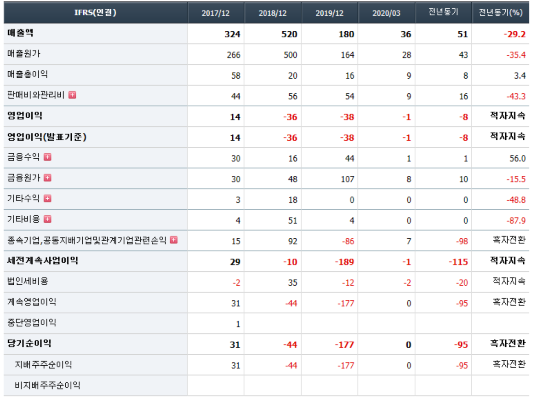Expand 기타비용 row with plus icon

click(48, 219)
